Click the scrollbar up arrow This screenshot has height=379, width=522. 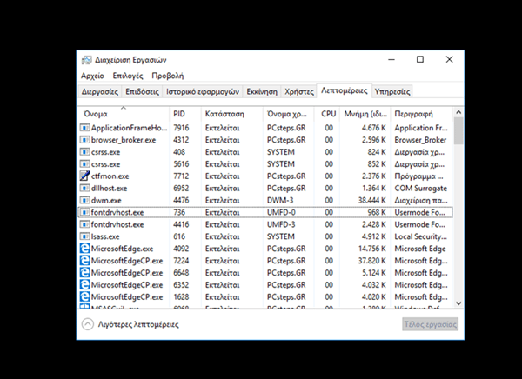pos(458,112)
